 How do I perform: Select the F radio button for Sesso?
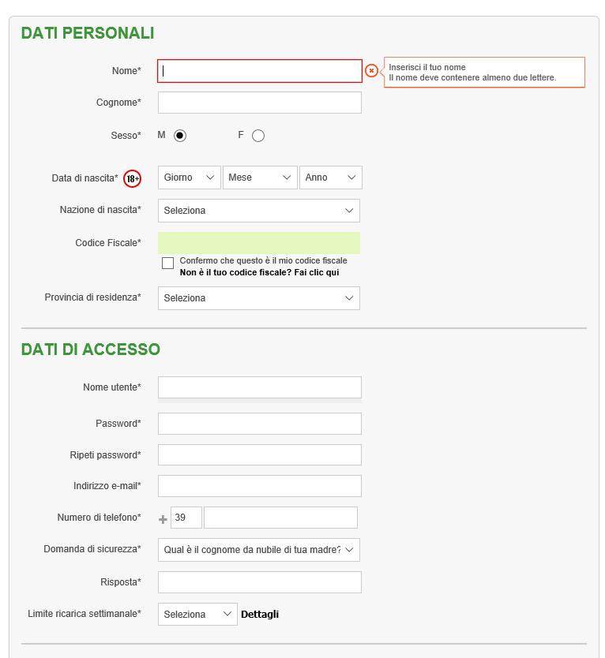258,136
